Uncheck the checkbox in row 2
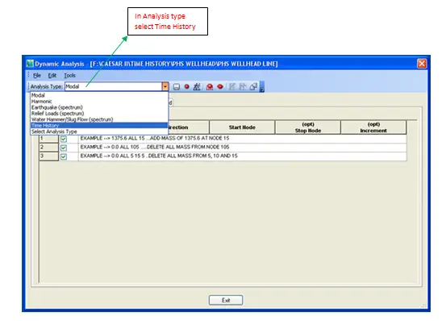The image size is (442, 321). pos(64,148)
